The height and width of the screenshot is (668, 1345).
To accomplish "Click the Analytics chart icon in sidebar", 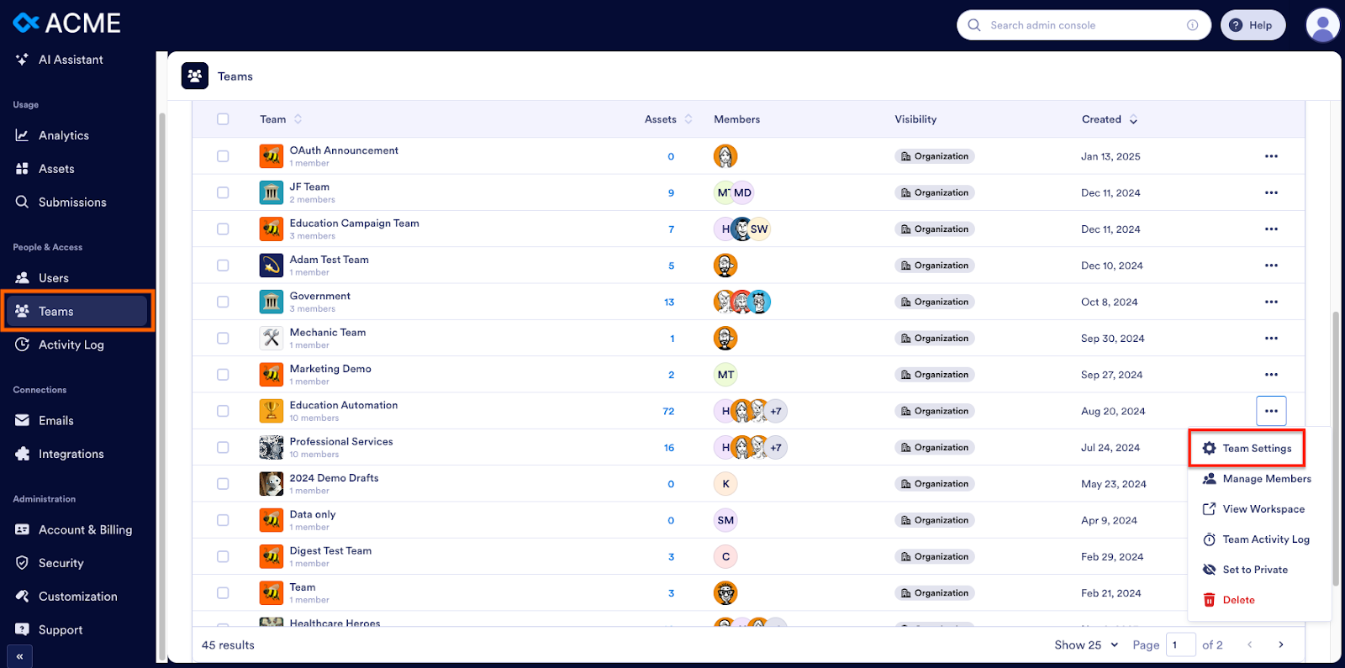I will click(22, 135).
